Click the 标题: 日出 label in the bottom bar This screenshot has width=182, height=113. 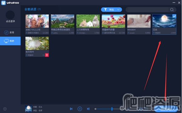click(38, 107)
